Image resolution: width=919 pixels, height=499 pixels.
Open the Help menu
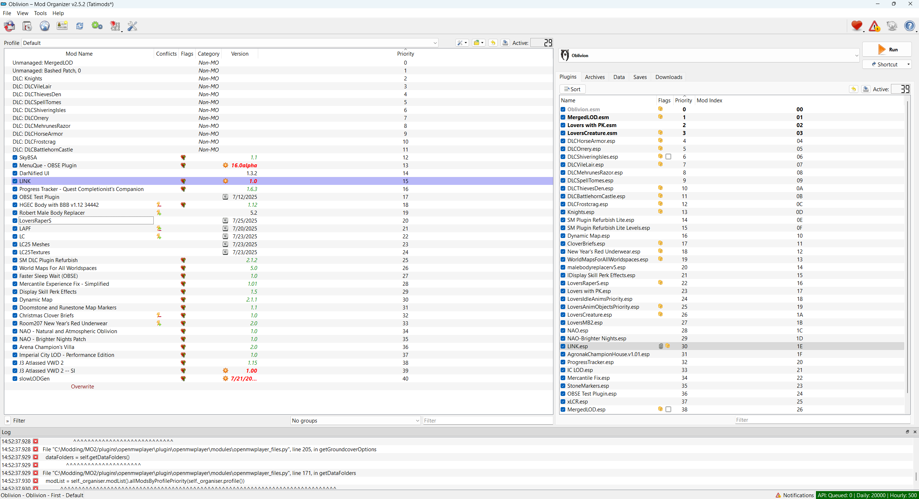(x=58, y=13)
